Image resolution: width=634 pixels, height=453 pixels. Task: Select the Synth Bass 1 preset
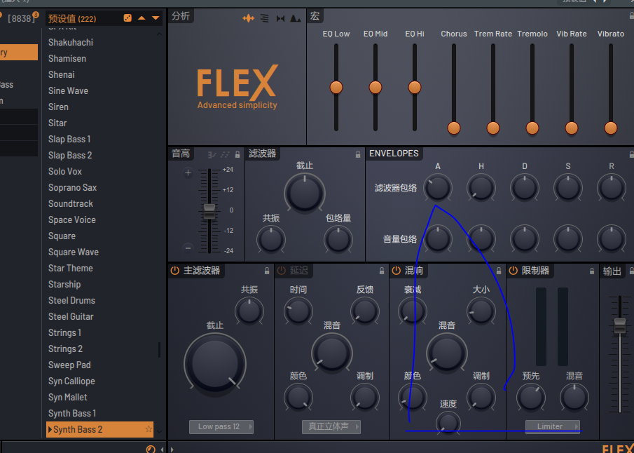coord(72,413)
